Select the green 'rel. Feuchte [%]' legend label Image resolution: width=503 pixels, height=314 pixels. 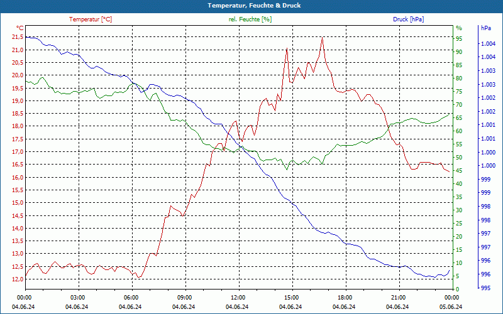[250, 19]
